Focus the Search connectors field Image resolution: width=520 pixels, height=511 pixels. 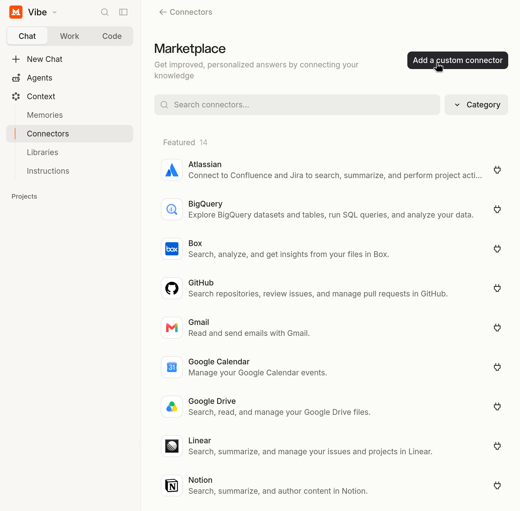[297, 105]
